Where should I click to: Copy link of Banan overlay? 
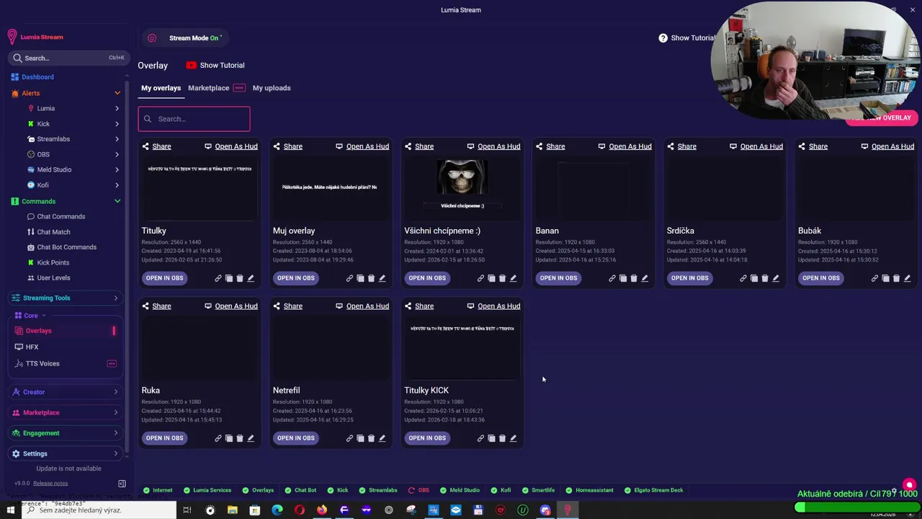point(612,278)
